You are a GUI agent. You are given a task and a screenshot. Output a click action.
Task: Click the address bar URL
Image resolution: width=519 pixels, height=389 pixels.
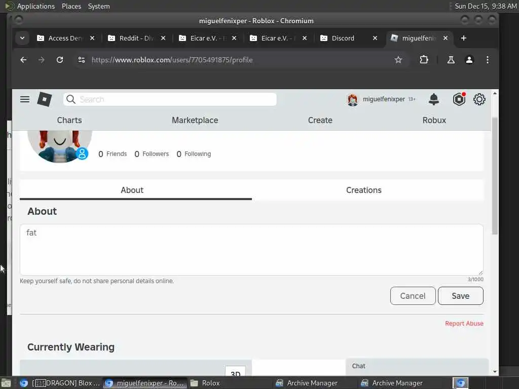(172, 60)
